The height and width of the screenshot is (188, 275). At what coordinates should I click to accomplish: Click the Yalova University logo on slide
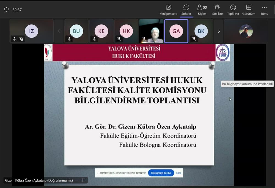tap(48, 52)
